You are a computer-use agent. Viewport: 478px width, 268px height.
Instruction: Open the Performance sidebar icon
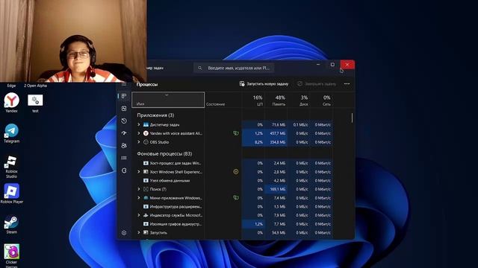(x=124, y=109)
